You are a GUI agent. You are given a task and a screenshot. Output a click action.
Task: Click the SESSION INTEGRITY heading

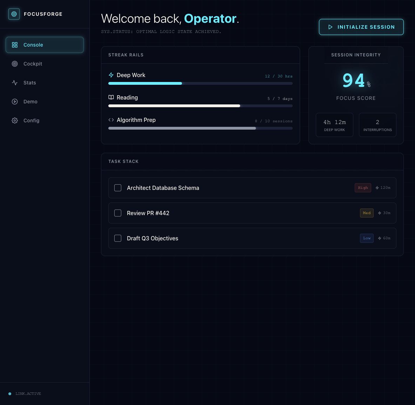(356, 55)
